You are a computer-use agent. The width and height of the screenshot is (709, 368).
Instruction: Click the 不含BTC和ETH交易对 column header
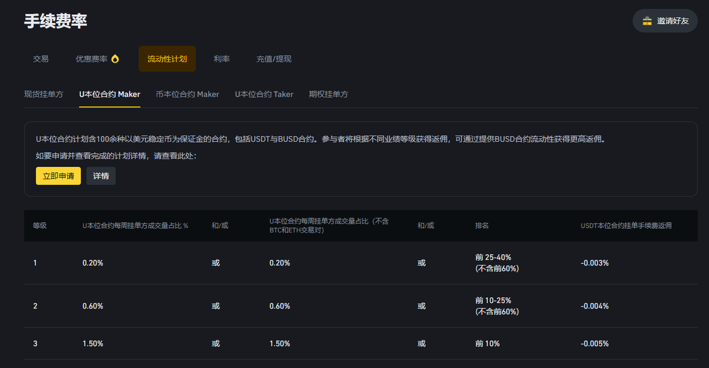pos(329,225)
